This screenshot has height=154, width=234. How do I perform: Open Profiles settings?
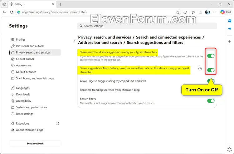35,39
